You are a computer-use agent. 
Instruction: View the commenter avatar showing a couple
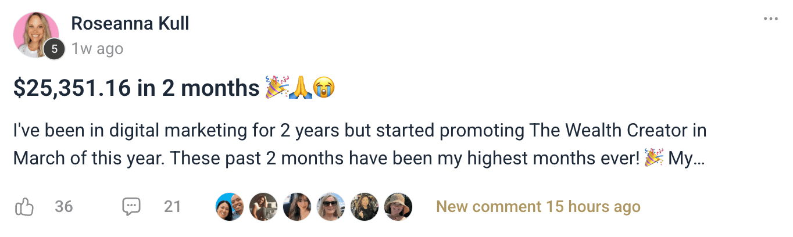(x=229, y=207)
